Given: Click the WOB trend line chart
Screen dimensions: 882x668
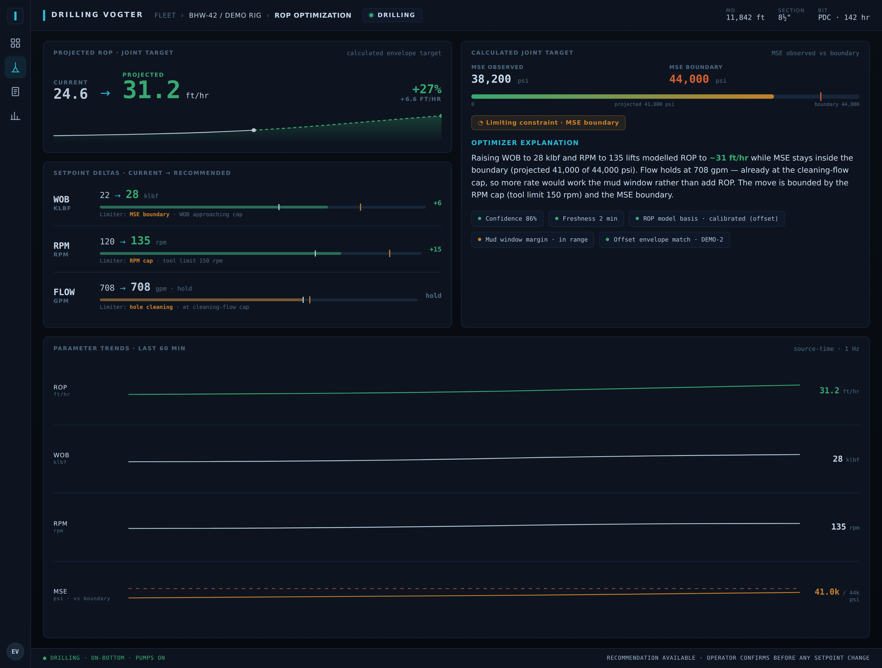Looking at the screenshot, I should point(464,458).
